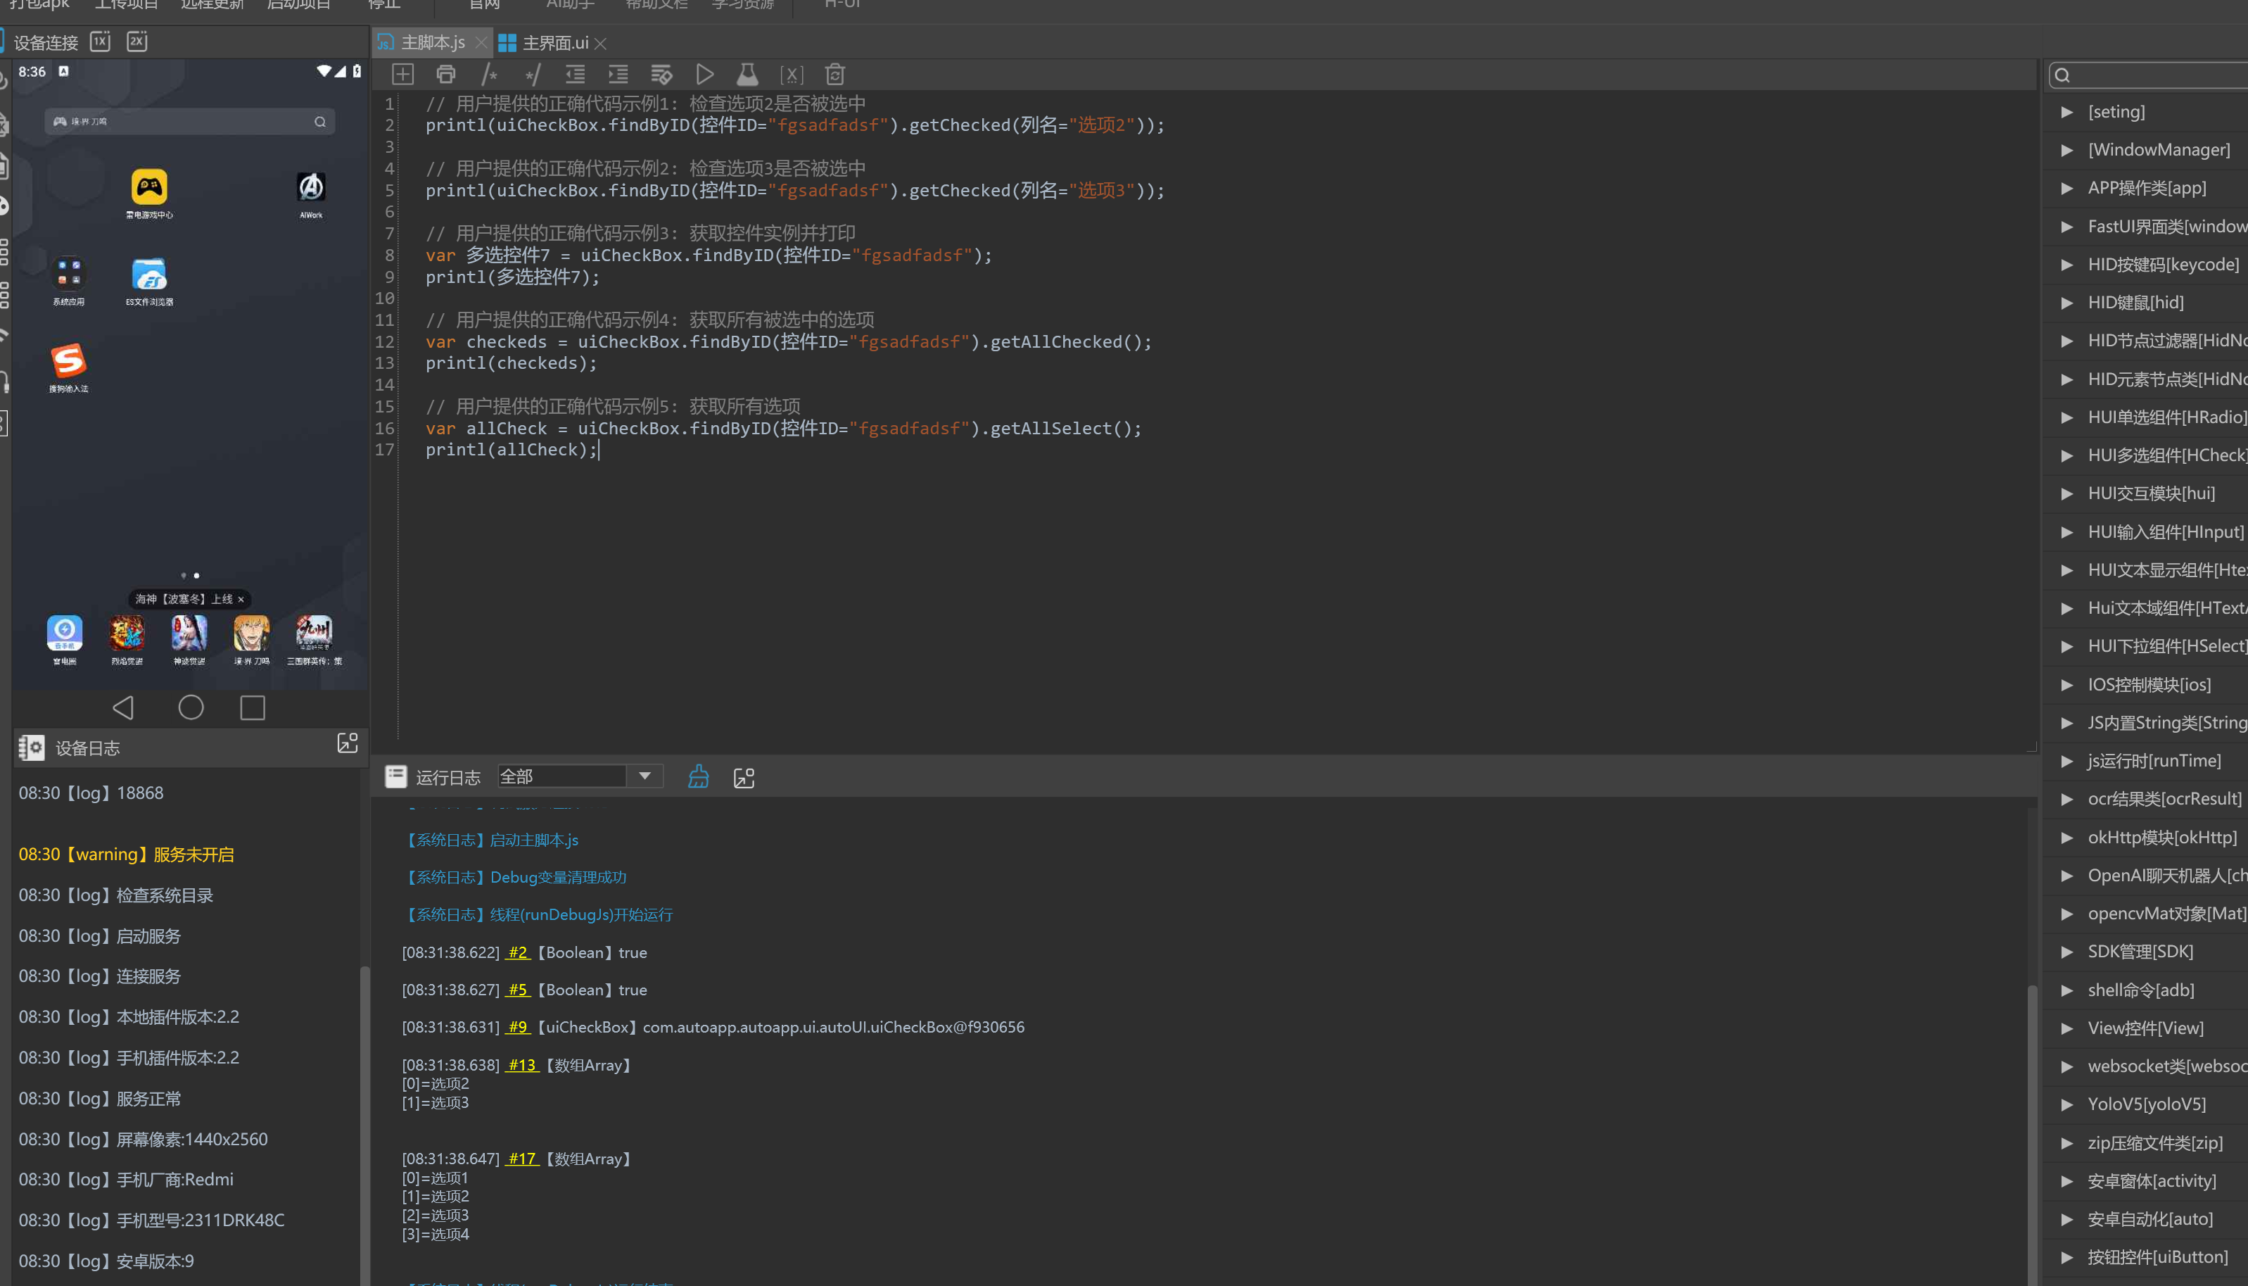Jump to line via #13 log link
This screenshot has width=2248, height=1286.
[x=521, y=1065]
